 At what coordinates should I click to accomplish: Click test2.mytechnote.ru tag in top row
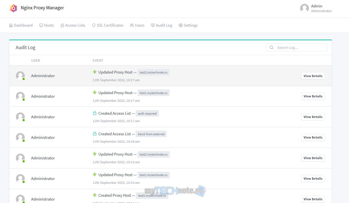click(x=153, y=72)
